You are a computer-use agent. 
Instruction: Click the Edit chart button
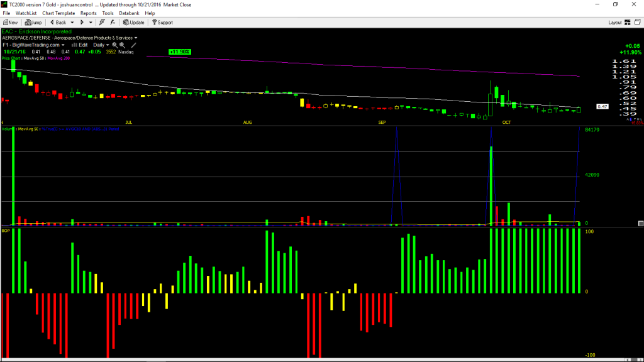(80, 45)
